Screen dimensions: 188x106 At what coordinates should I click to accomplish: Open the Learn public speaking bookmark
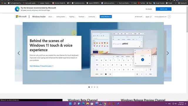coord(29,3)
